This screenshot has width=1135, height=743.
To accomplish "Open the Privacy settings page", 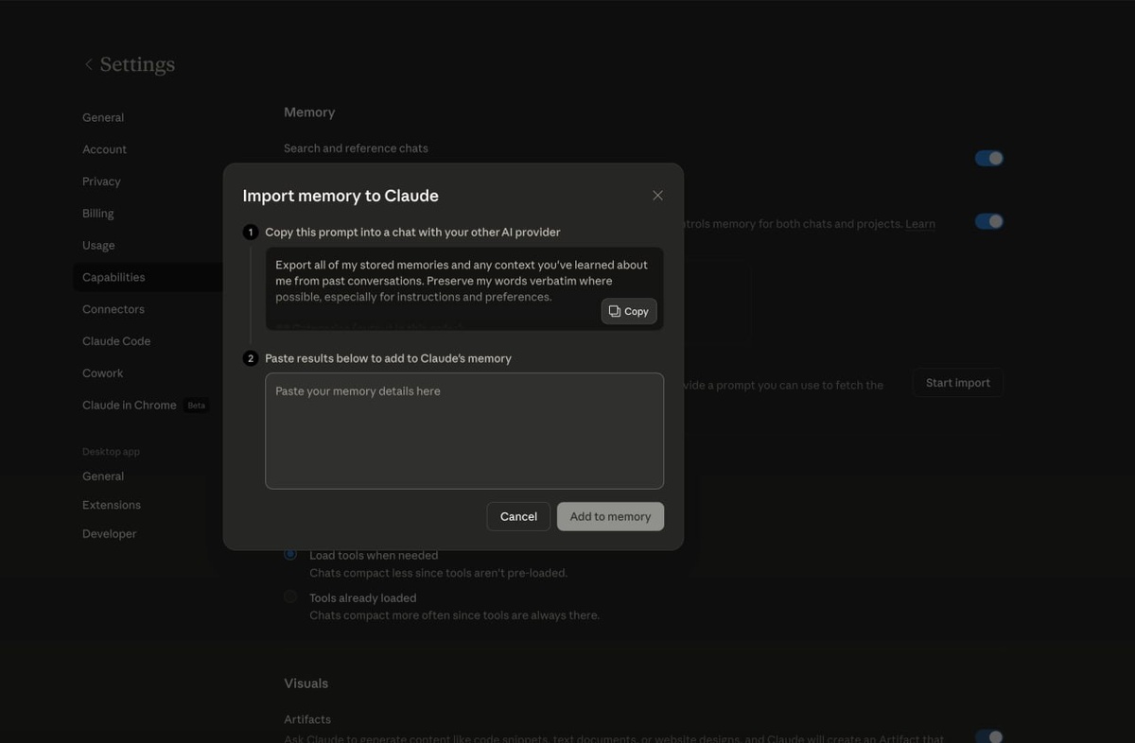I will [101, 181].
